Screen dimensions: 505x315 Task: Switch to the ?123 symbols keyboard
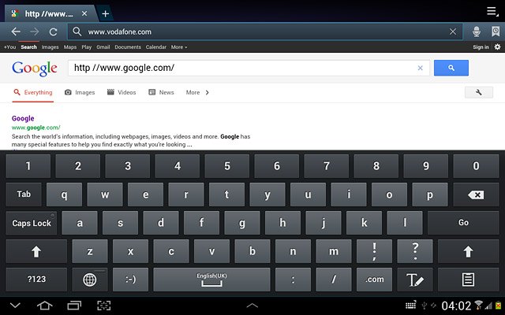tap(36, 280)
